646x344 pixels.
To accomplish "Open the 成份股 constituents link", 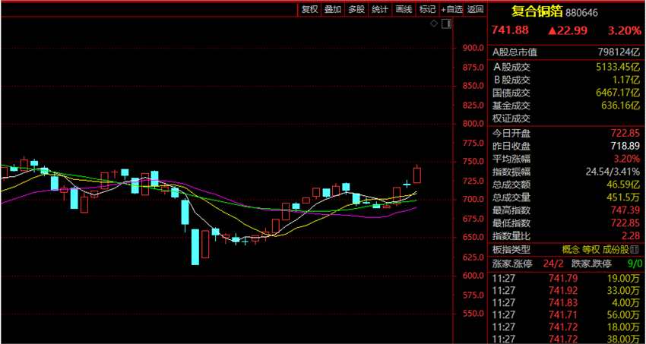I will point(615,249).
